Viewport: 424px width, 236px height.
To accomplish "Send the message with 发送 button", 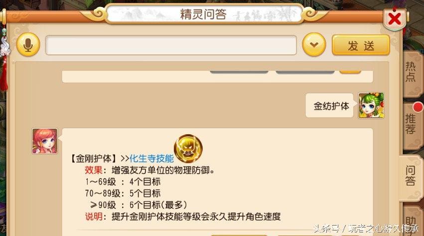I will point(361,45).
